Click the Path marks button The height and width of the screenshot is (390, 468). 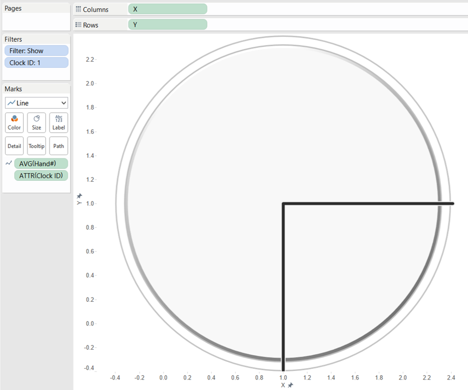(58, 146)
